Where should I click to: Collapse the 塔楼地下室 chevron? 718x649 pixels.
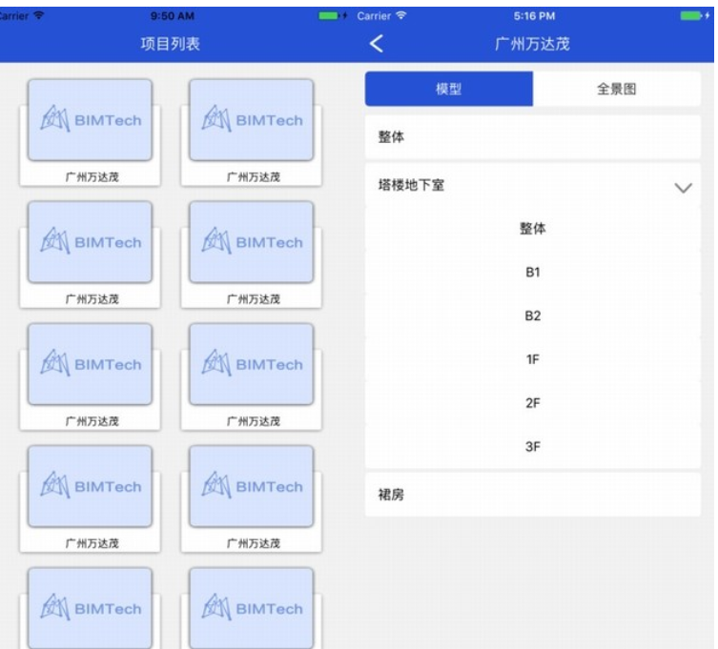683,188
